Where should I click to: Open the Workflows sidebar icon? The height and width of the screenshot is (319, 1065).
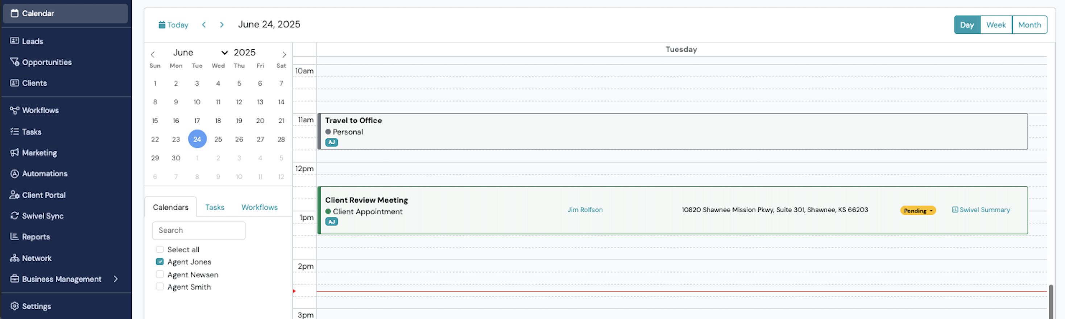[14, 110]
